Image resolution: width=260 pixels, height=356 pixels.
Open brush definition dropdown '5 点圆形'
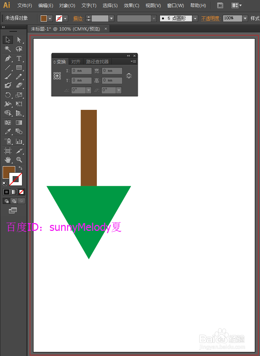pyautogui.click(x=195, y=18)
